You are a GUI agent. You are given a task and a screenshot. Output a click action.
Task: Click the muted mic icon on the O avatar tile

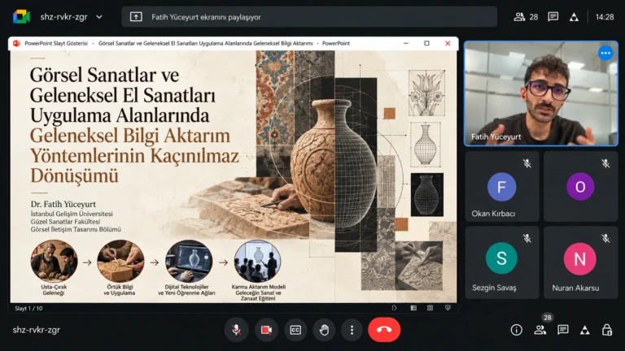(x=605, y=163)
